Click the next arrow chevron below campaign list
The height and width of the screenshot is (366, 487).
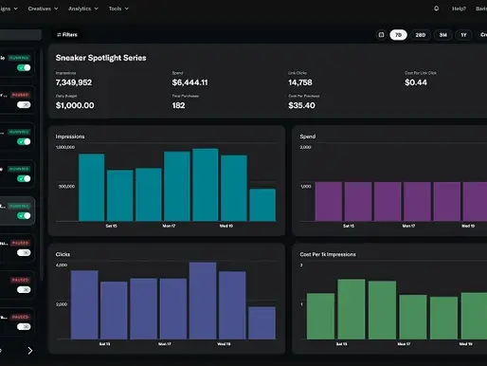(30, 351)
